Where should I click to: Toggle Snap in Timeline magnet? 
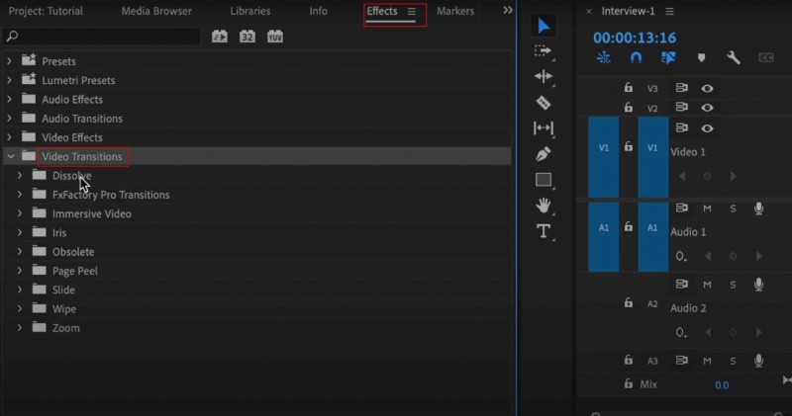[636, 58]
